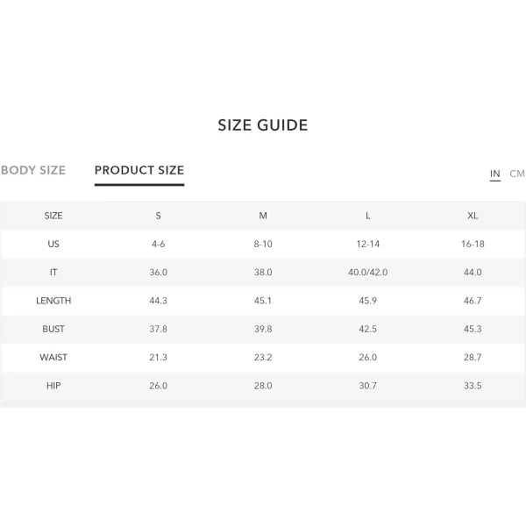Viewport: 526px width, 526px height.
Task: Select the S size column header
Action: tap(159, 216)
